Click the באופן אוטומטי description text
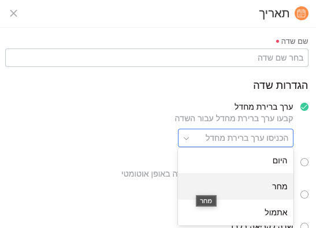The height and width of the screenshot is (228, 316). click(x=150, y=174)
